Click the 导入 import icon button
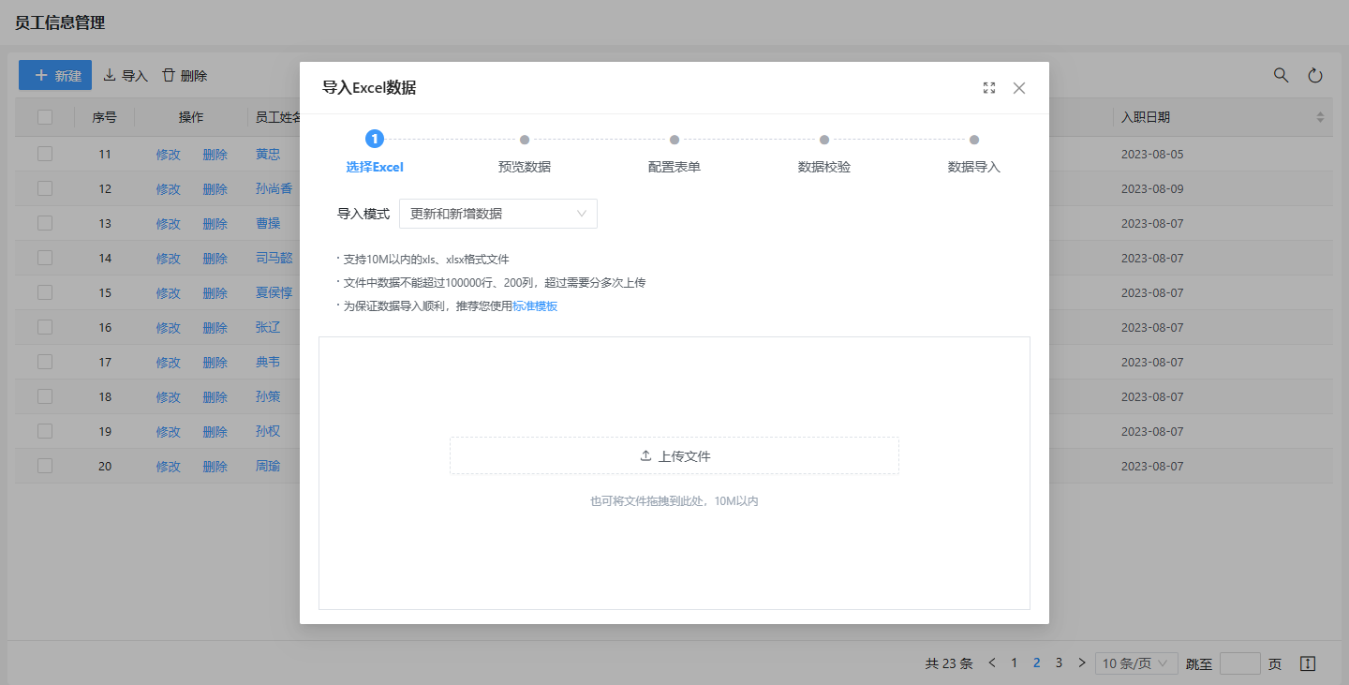This screenshot has height=685, width=1349. tap(126, 76)
